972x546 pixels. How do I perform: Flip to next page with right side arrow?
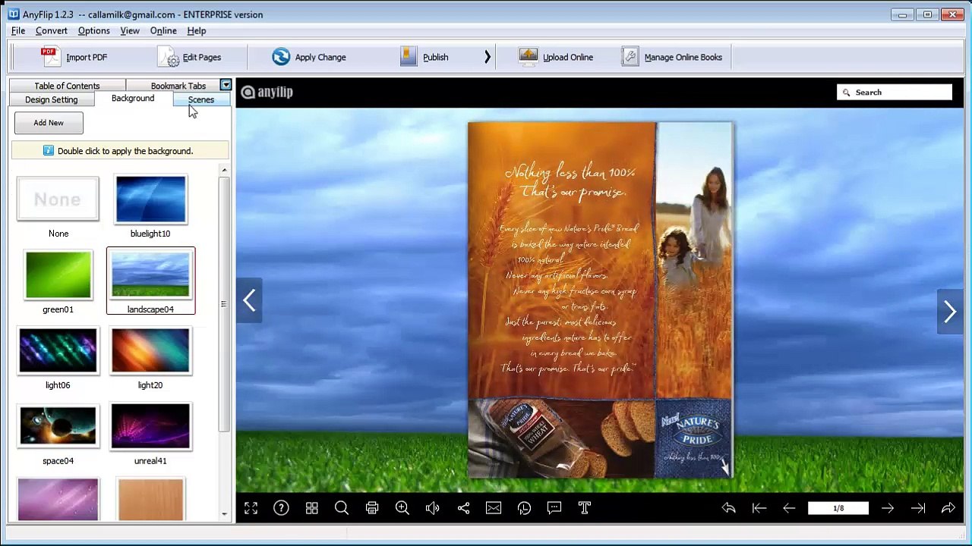(x=950, y=312)
